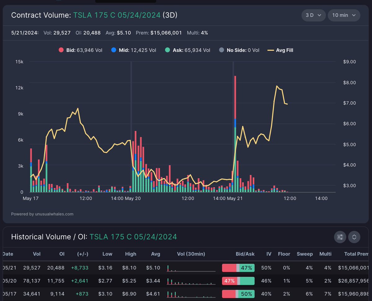Toggle the Avg Fill line legend
The image size is (372, 301).
(x=280, y=50)
